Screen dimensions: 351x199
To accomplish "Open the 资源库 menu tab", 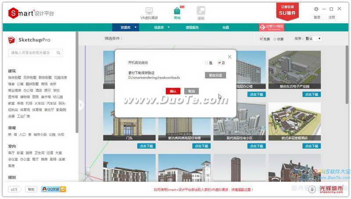I will click(125, 28).
